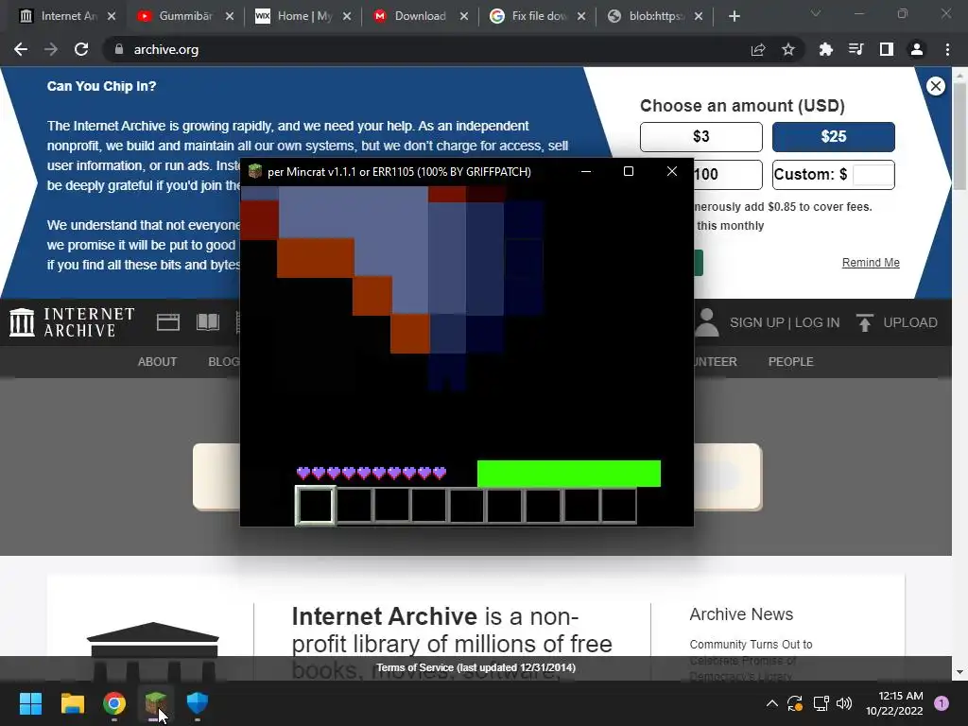Open the notification count badge

(942, 703)
